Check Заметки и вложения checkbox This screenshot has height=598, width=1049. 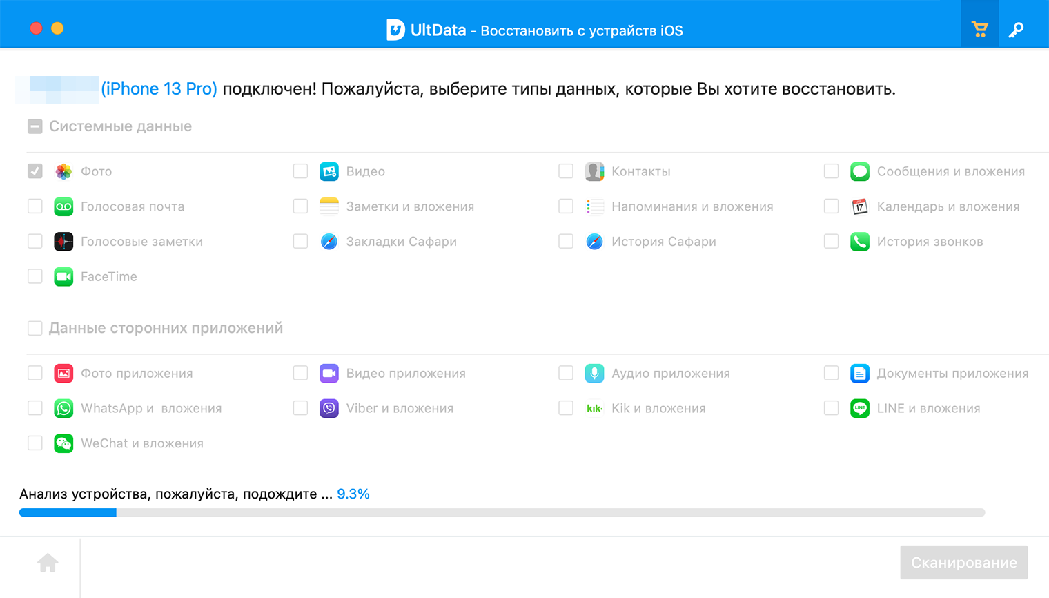300,206
